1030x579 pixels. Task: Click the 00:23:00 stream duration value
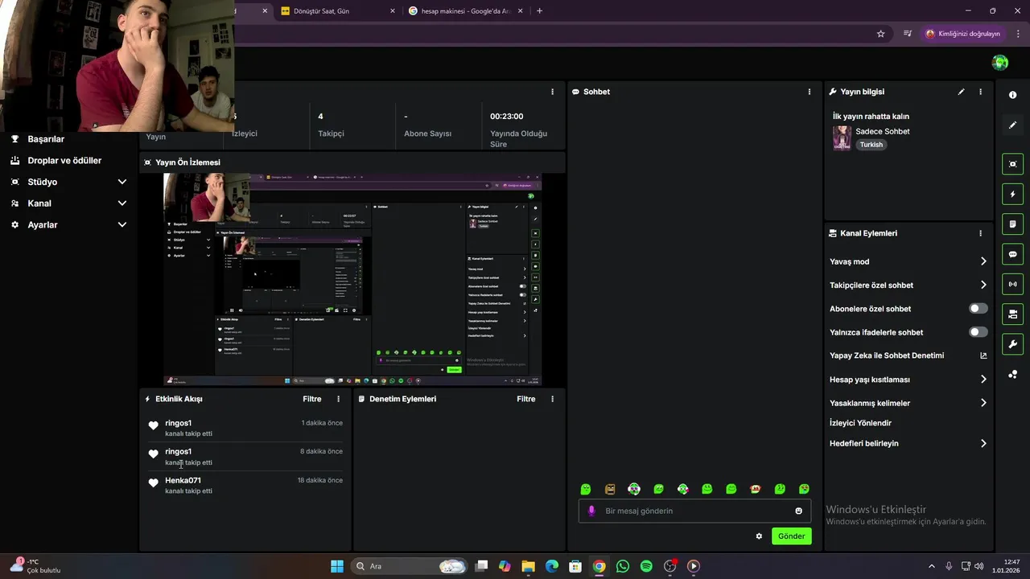click(x=506, y=117)
